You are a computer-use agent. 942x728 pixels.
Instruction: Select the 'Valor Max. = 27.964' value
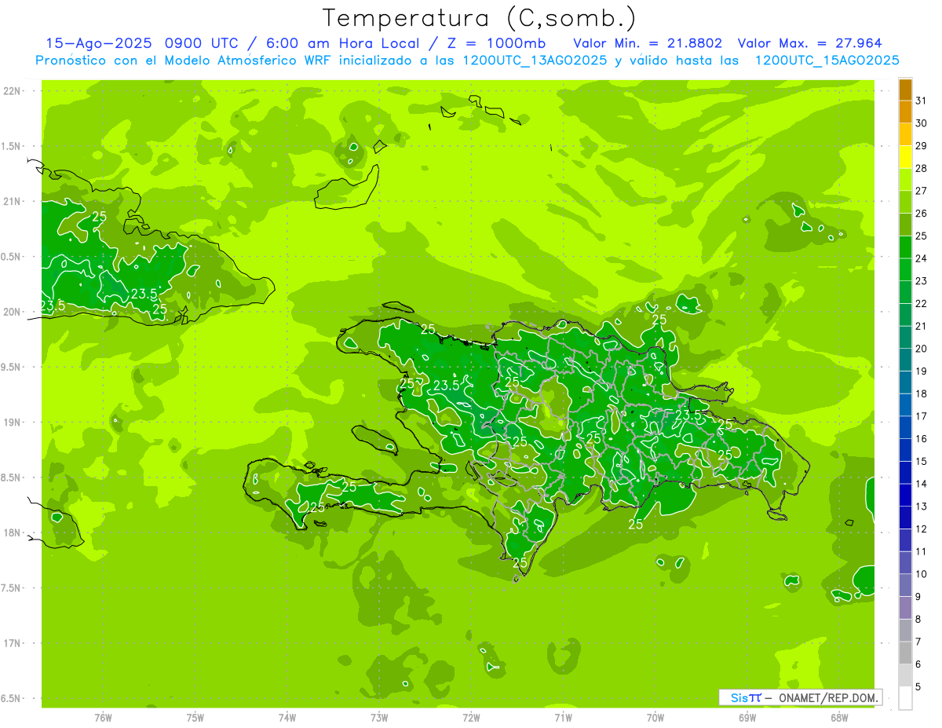coord(810,43)
